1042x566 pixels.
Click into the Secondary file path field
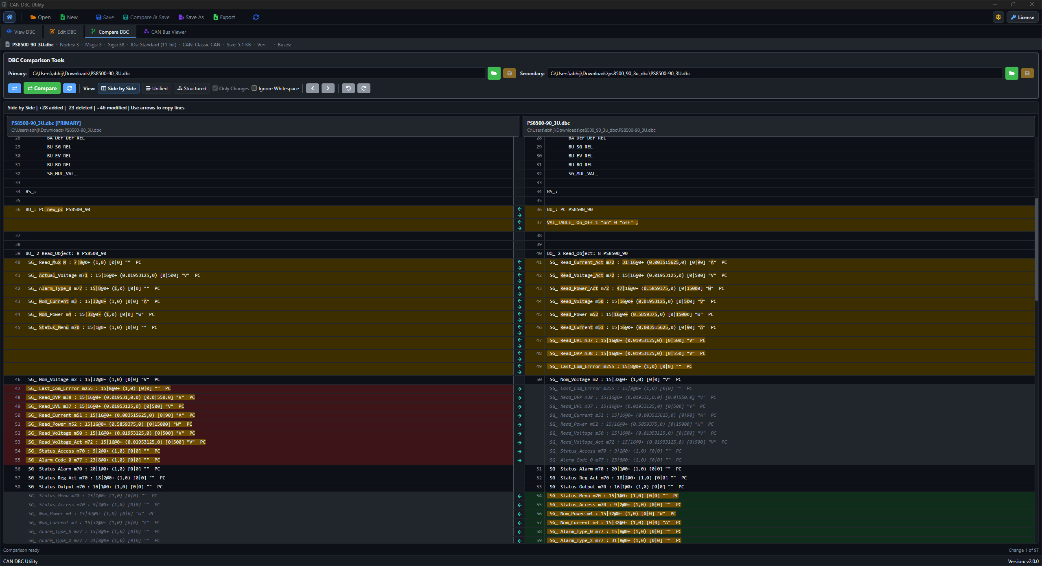pyautogui.click(x=775, y=74)
